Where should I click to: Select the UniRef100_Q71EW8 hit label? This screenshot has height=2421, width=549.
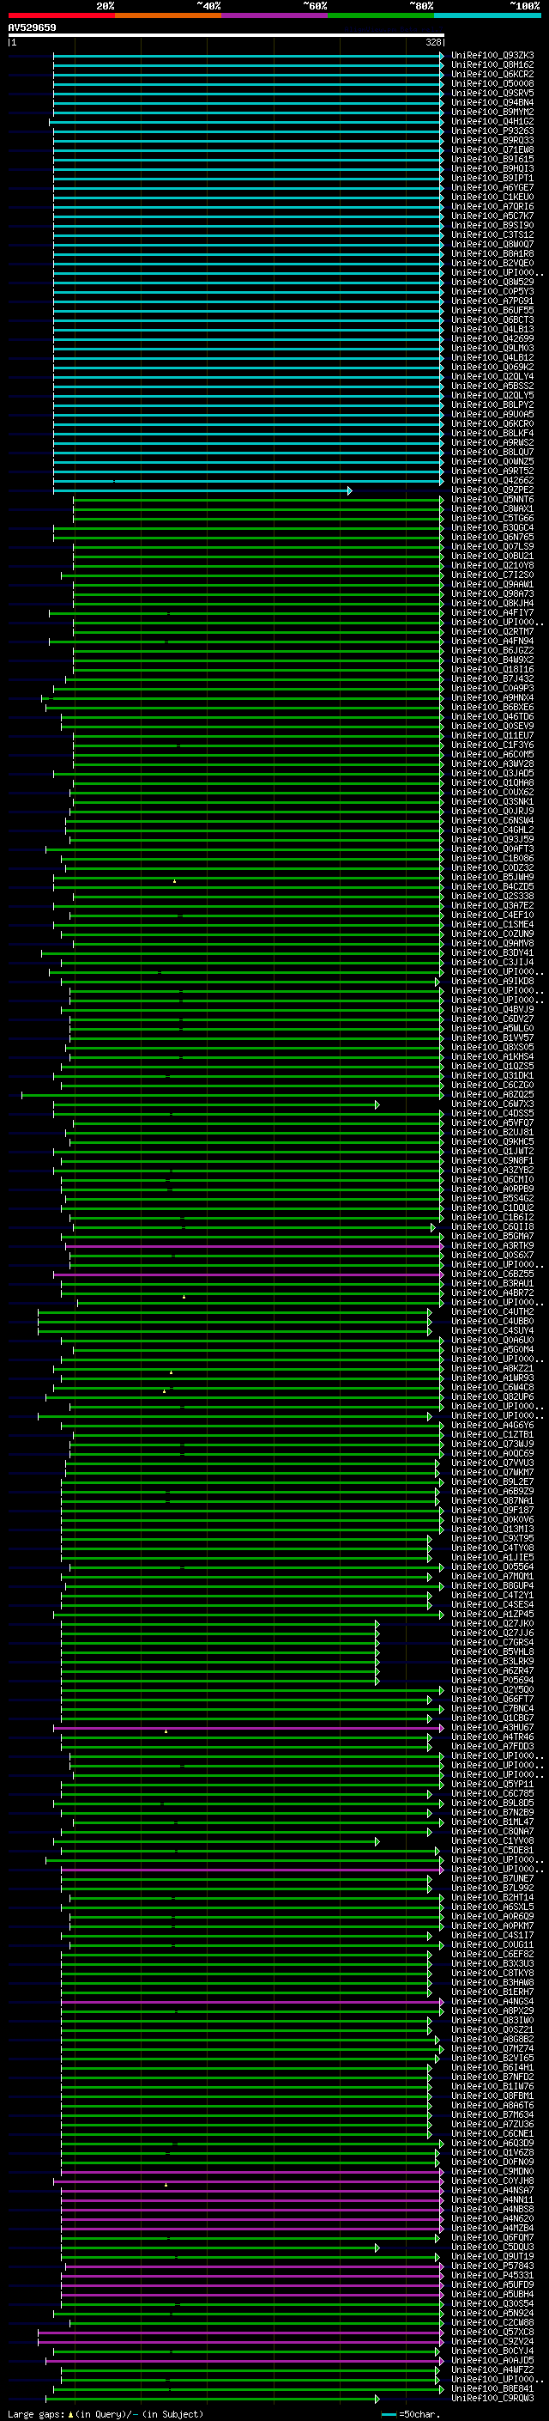[492, 149]
